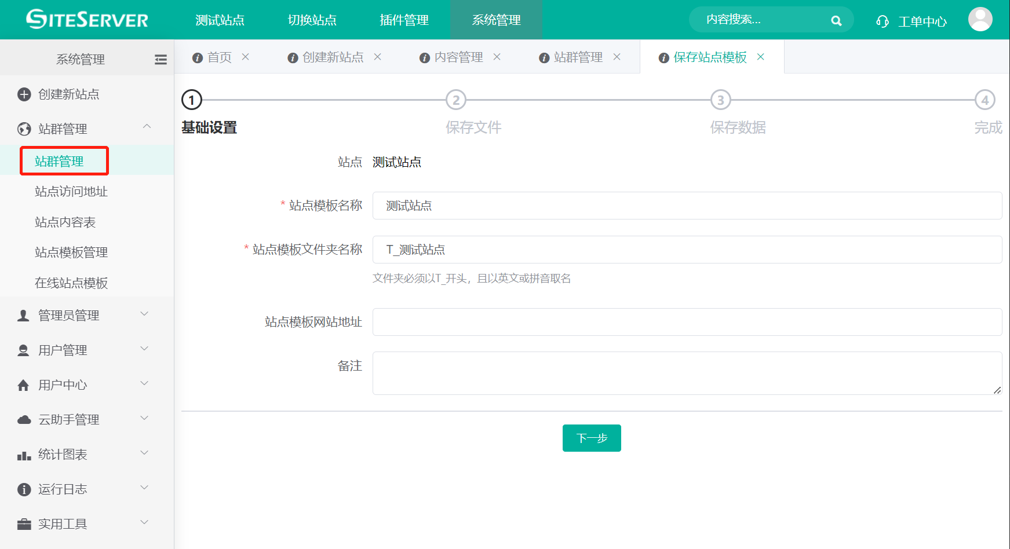Screen dimensions: 1010x549
Task: Collapse the 站群管理 submenu
Action: tap(147, 127)
